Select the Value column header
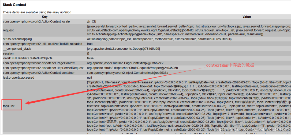291x135 pixels. point(247,17)
